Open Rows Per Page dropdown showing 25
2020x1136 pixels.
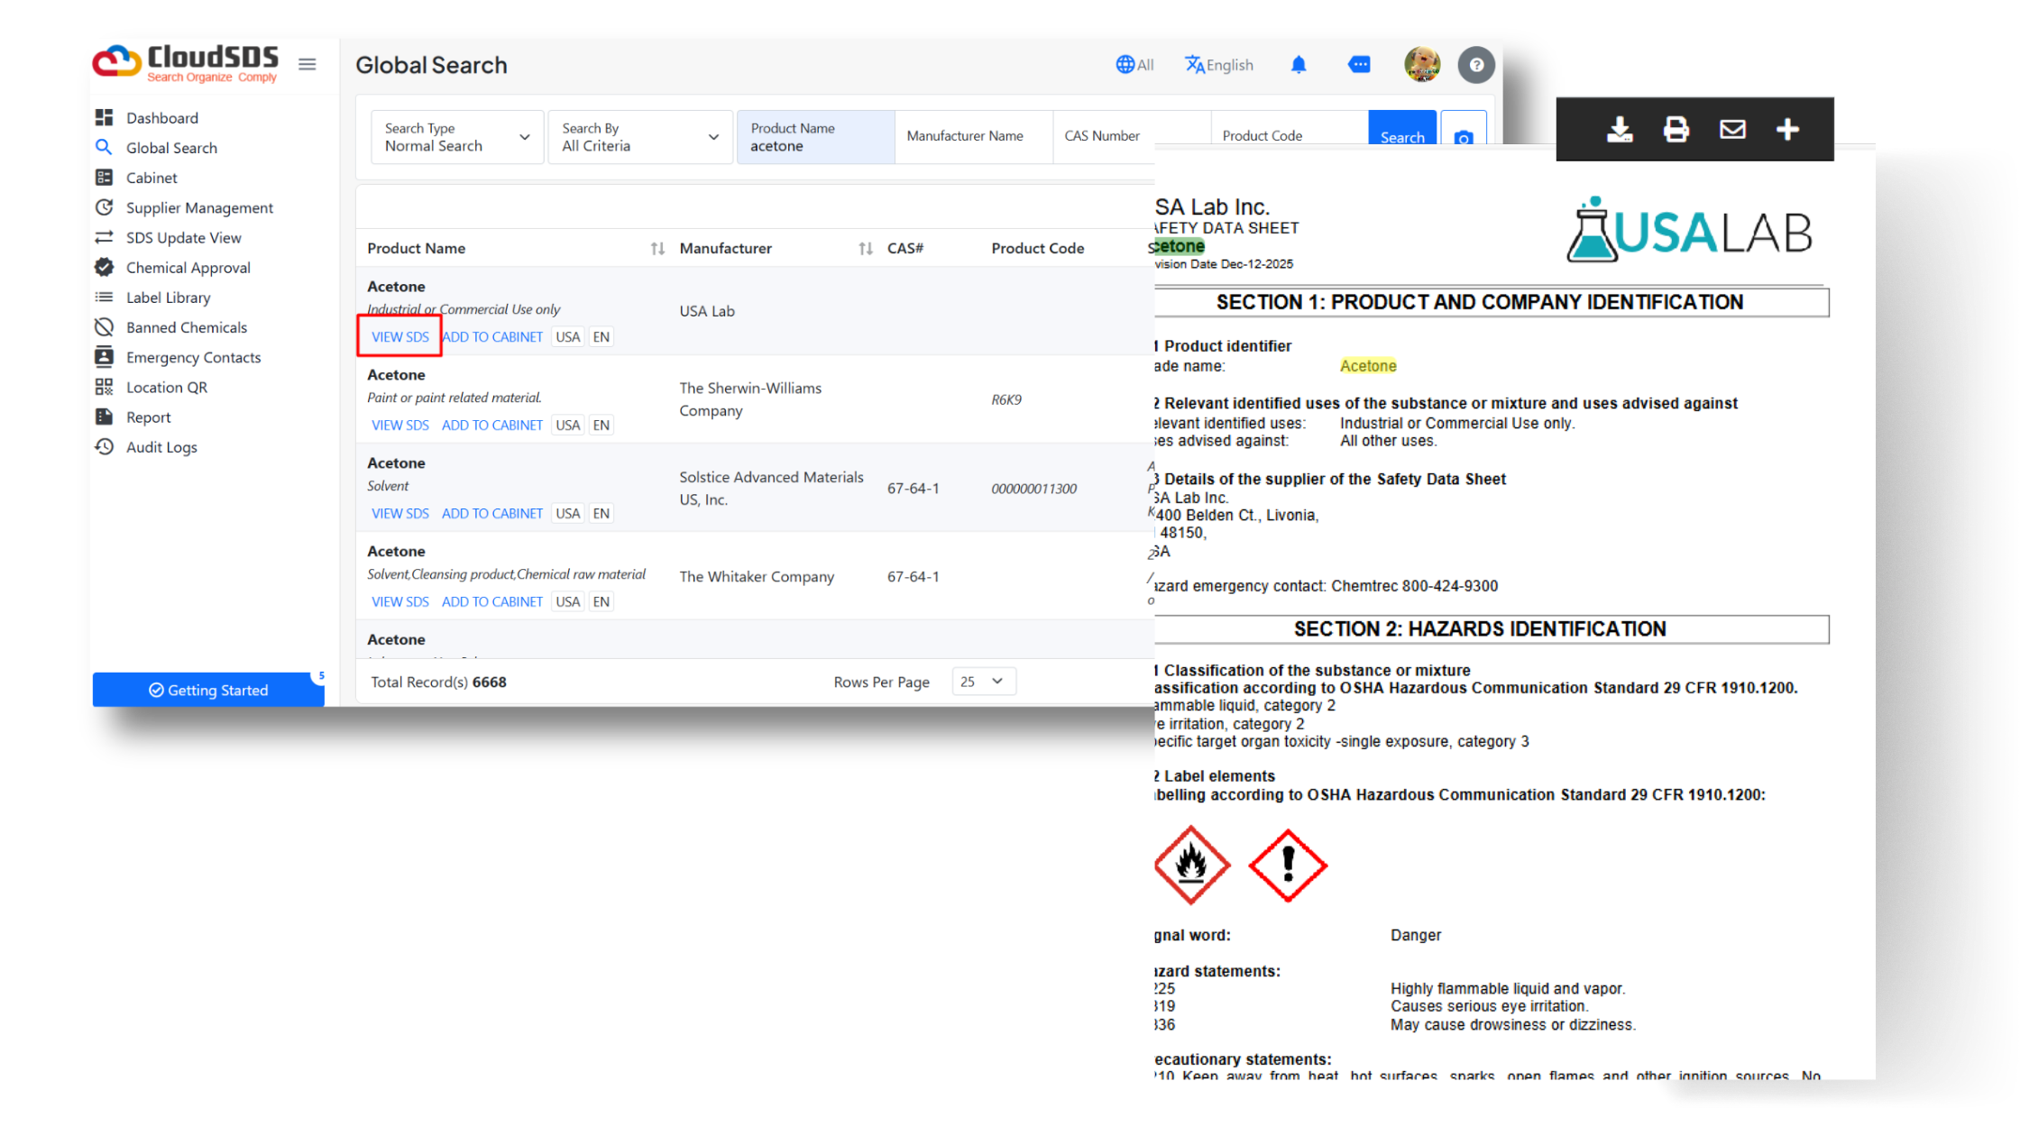click(983, 682)
